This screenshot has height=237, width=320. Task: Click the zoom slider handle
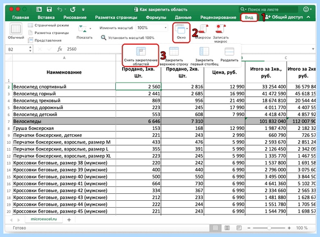pos(269,228)
